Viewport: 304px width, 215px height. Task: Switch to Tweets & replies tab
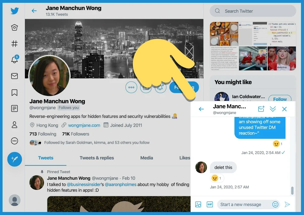pos(97,158)
